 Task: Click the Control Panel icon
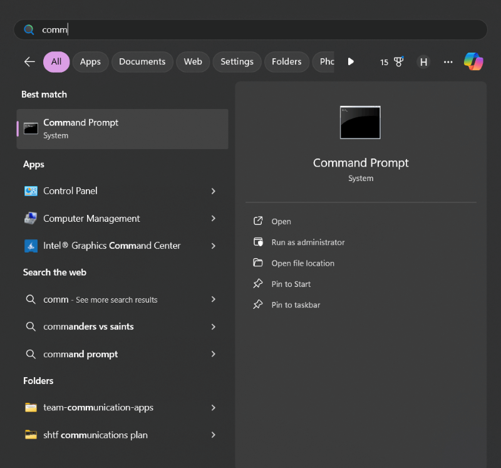pos(31,191)
